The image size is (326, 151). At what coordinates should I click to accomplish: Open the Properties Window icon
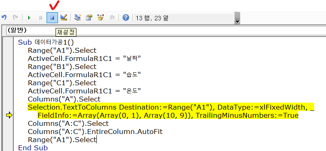click(89, 17)
